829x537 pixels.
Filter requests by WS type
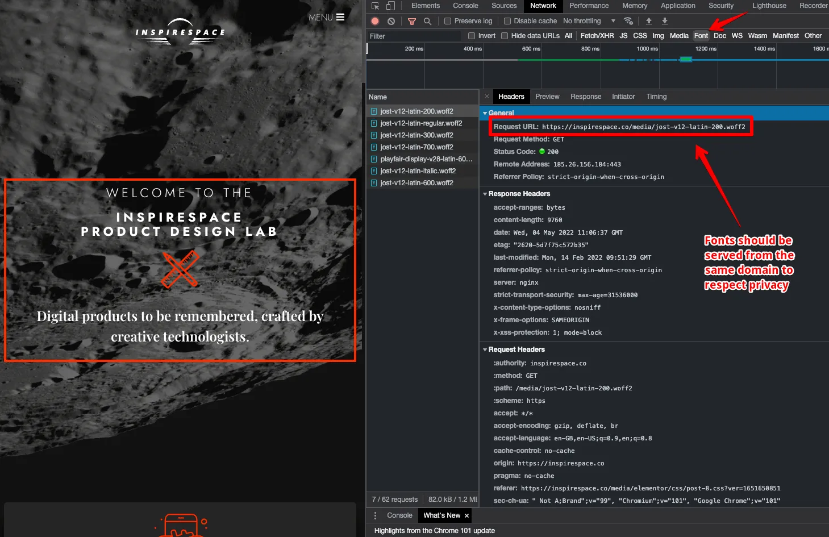pos(737,36)
